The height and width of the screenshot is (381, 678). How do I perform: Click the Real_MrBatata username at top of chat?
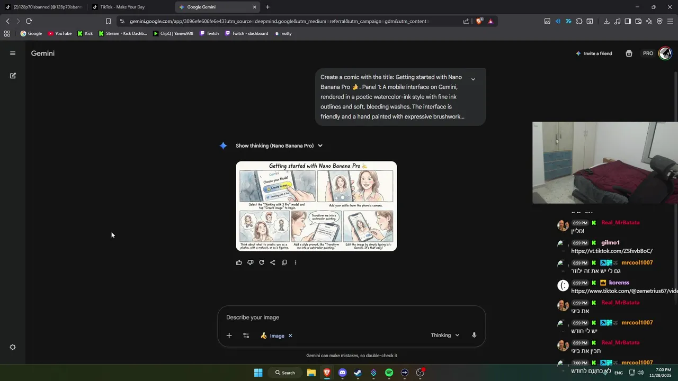620,223
